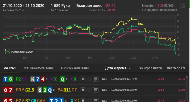
Task: Click flop action C7 in second row
Action: click(74, 90)
